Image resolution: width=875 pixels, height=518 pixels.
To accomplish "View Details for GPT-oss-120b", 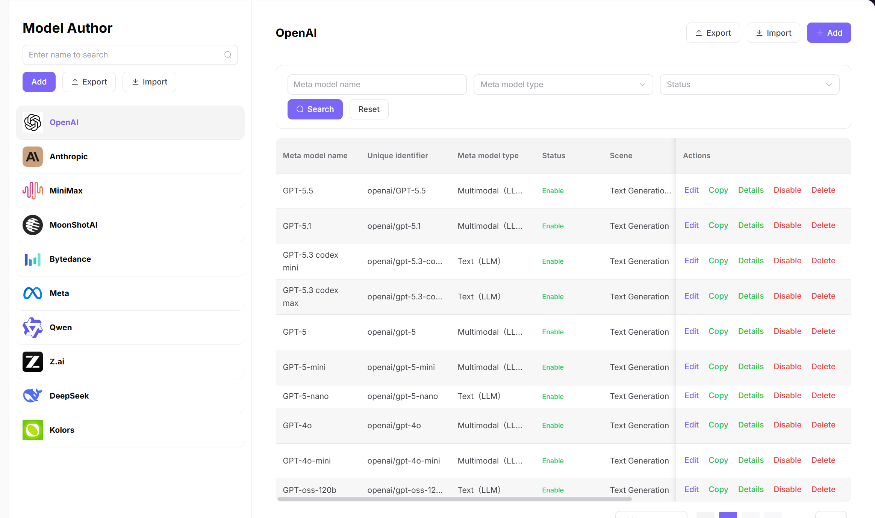I will point(751,489).
